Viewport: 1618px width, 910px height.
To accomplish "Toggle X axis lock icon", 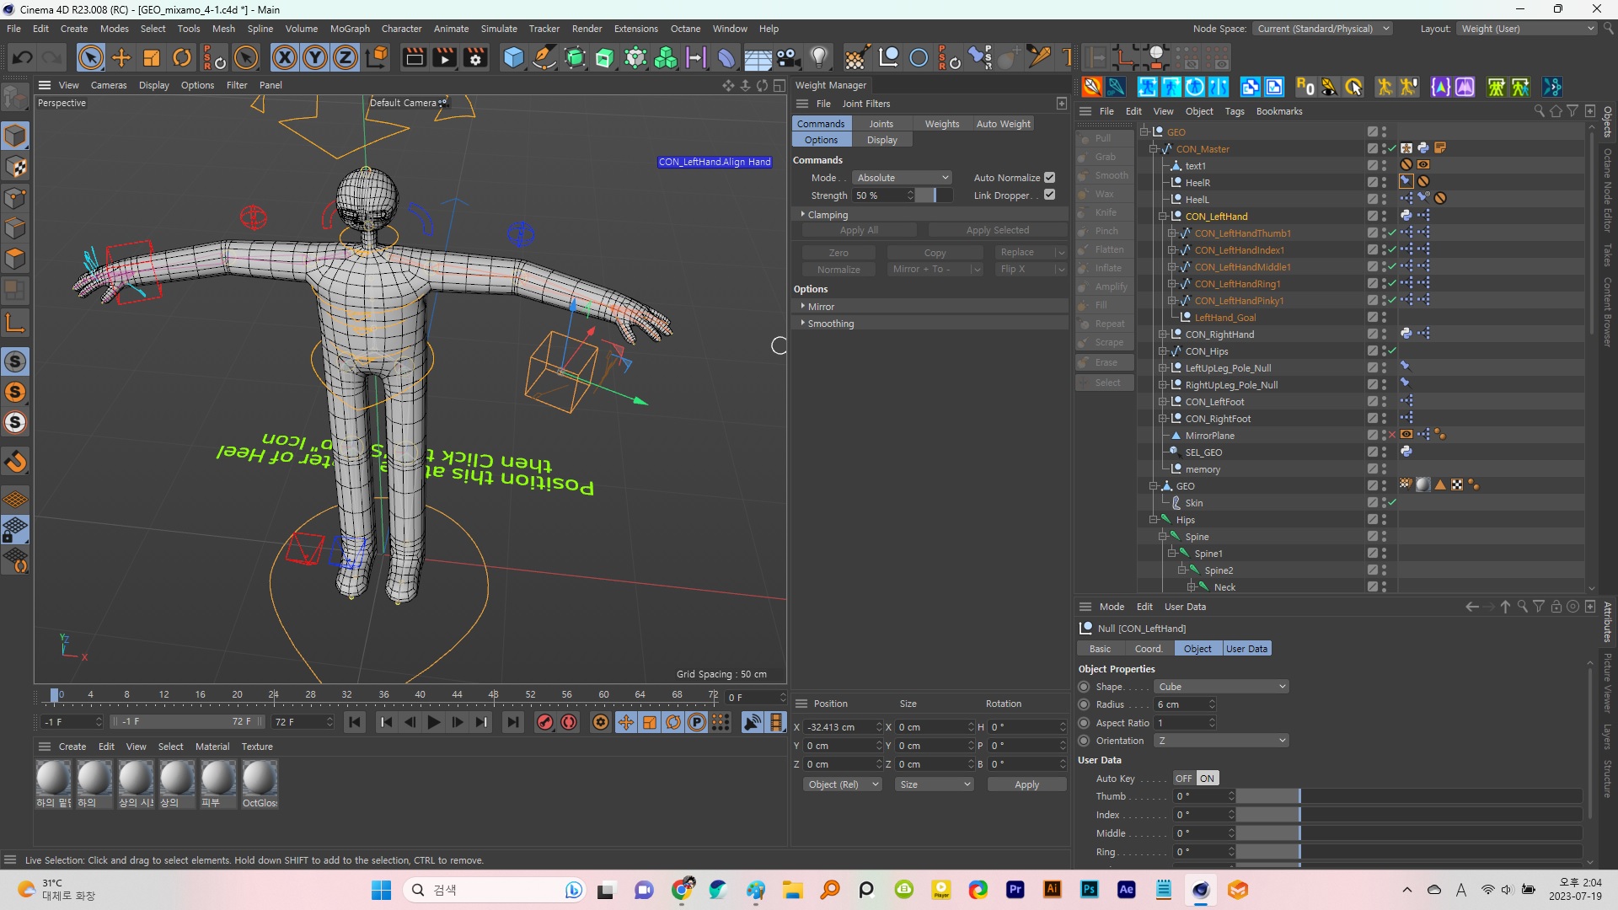I will pyautogui.click(x=285, y=57).
